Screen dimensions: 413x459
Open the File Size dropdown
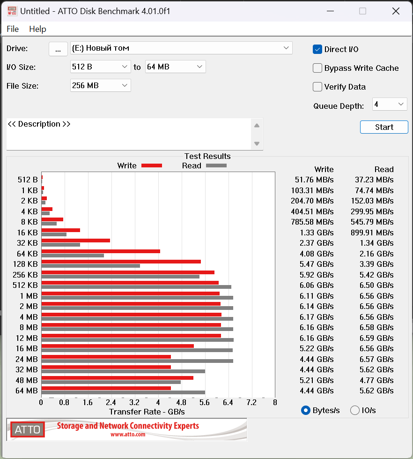pos(100,85)
